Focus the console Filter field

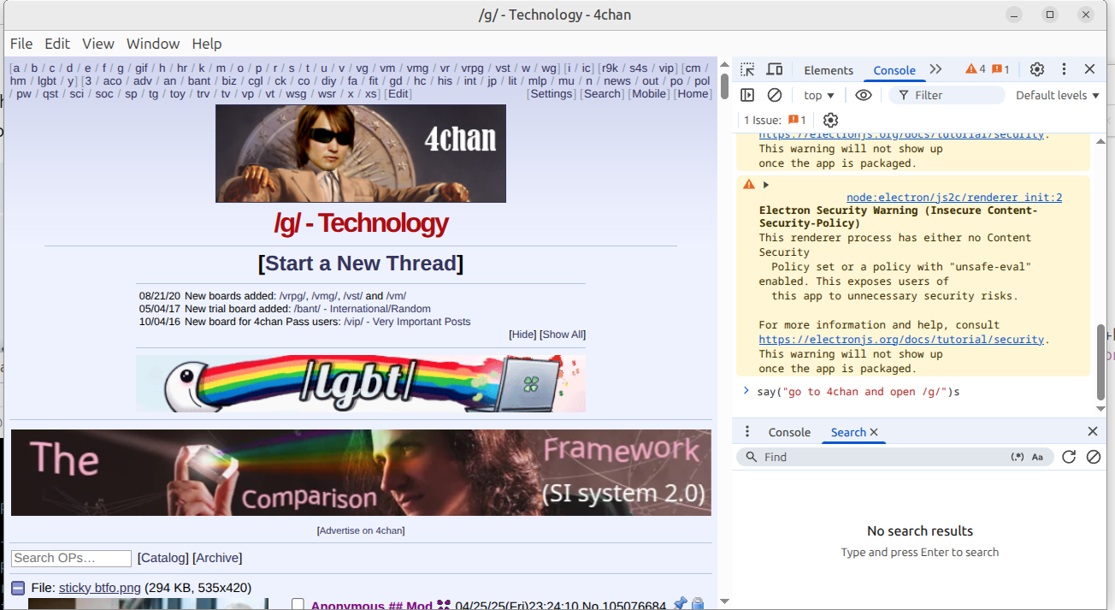click(x=947, y=95)
